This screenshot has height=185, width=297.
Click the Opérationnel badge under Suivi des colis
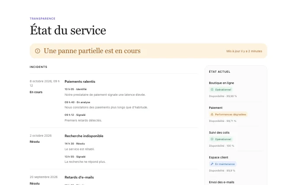click(221, 139)
